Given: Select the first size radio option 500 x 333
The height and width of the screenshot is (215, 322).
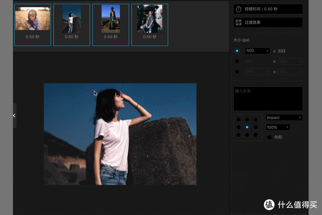Looking at the screenshot, I should pyautogui.click(x=237, y=51).
